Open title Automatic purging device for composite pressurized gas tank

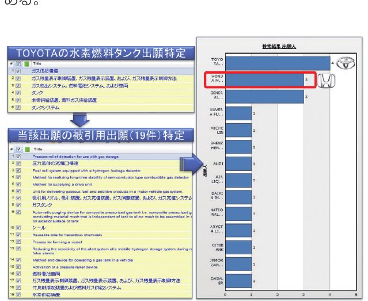[112, 216]
